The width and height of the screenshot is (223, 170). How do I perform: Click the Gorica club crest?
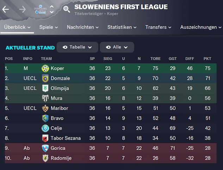coord(45,148)
